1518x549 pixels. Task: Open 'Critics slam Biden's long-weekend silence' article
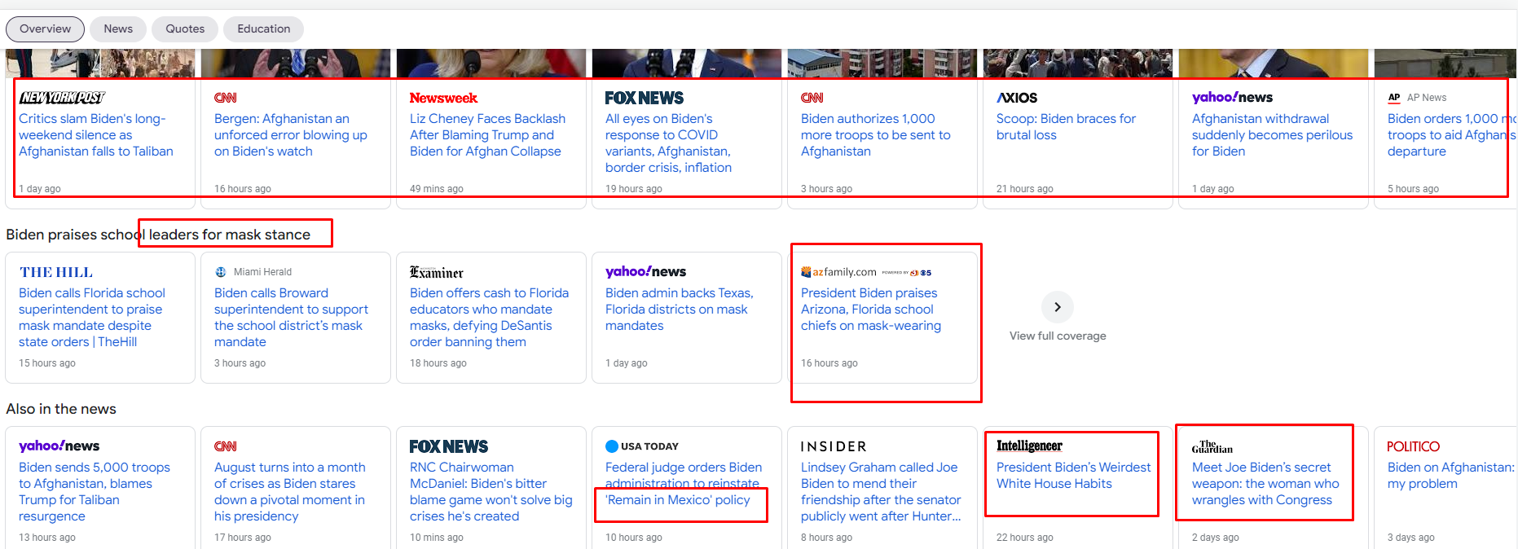click(x=96, y=135)
